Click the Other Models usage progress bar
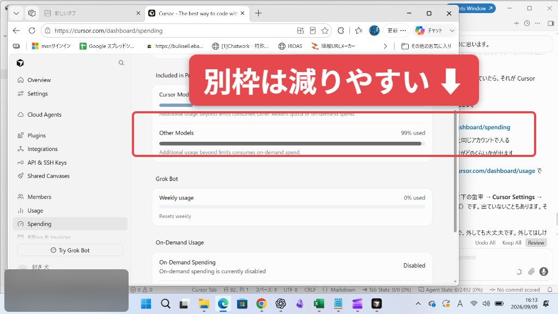The height and width of the screenshot is (314, 558). pyautogui.click(x=292, y=144)
